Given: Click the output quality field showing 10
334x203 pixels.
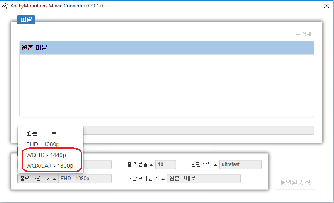Looking at the screenshot, I should coord(166,164).
